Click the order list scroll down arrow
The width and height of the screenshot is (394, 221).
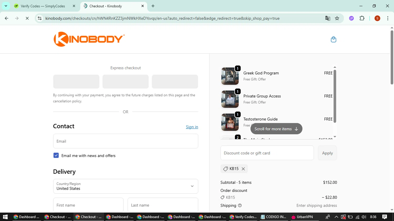[335, 137]
